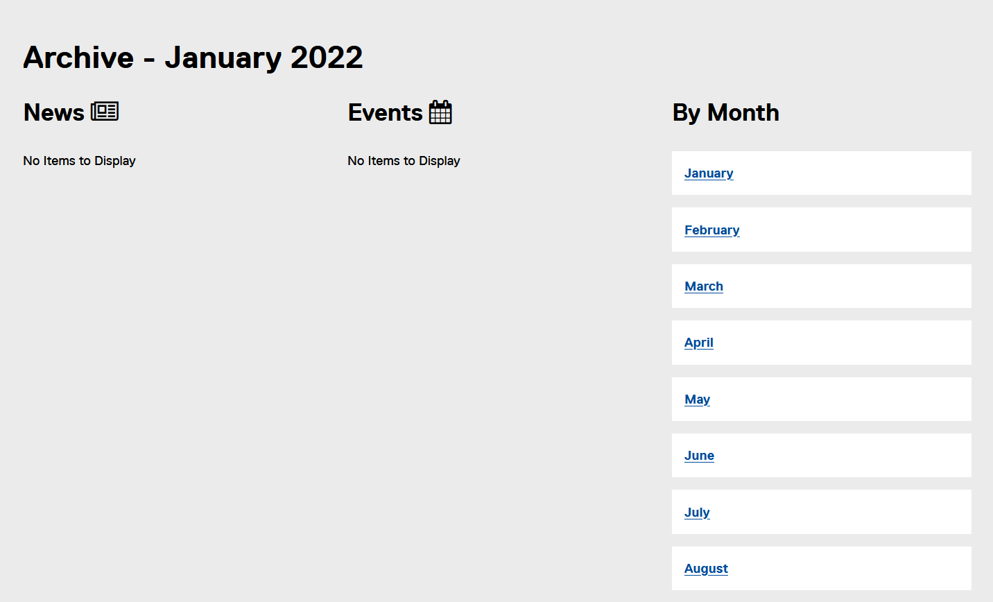Screen dimensions: 993x602
Task: Go to the February archive link
Action: click(711, 230)
